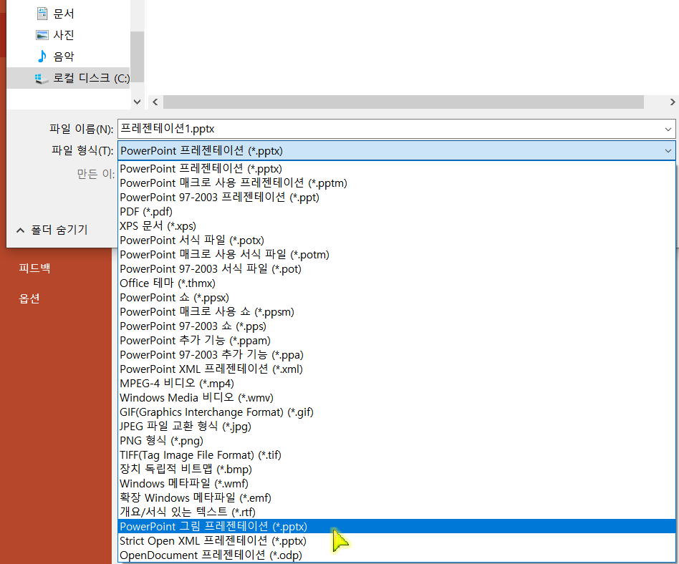679x564 pixels.
Task: Select PowerPoint 쇼 (*.ppsx) format
Action: [397, 298]
